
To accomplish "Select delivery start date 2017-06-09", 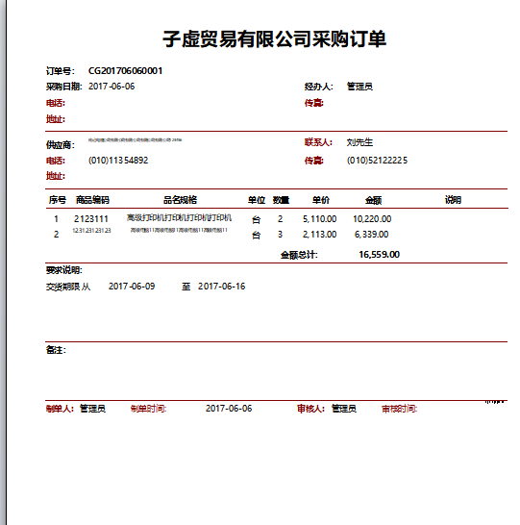I will 132,287.
